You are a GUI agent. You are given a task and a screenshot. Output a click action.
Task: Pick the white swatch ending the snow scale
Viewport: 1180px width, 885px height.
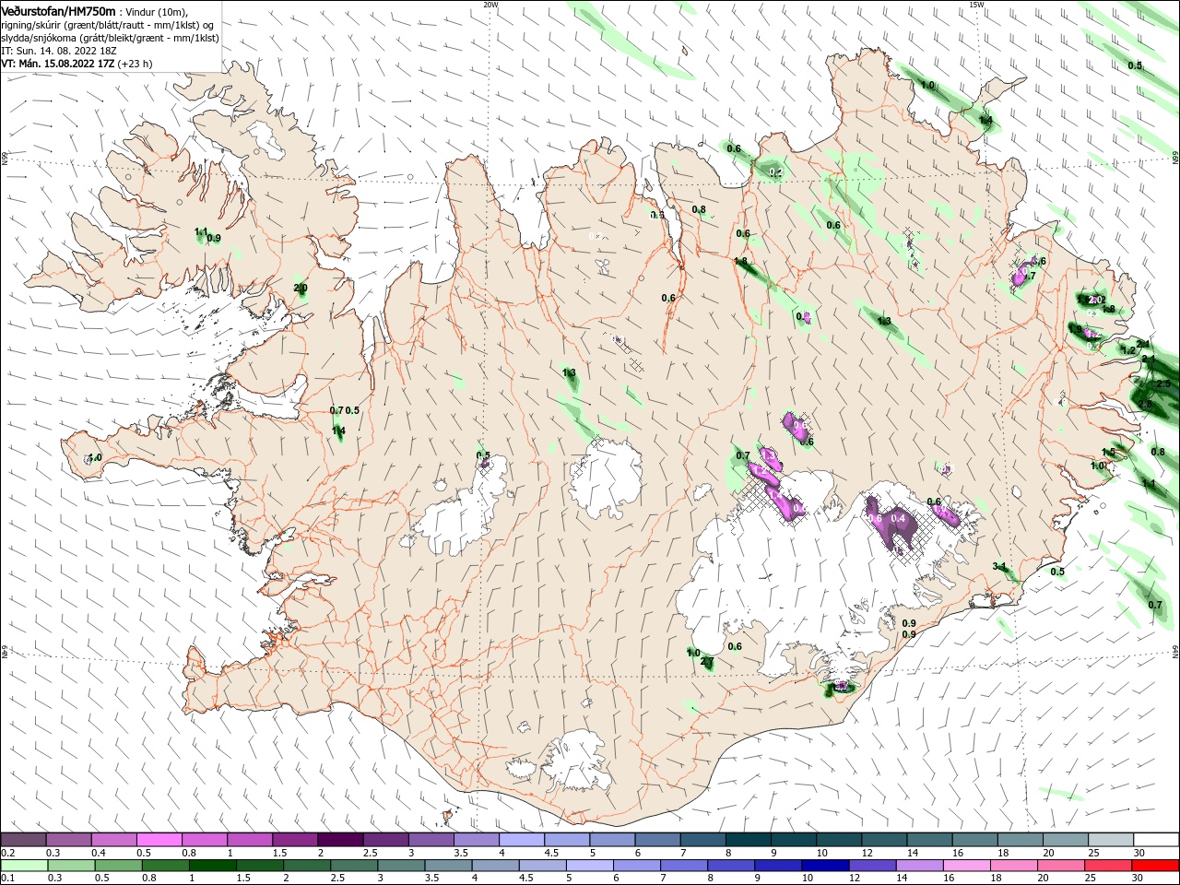(x=1157, y=840)
